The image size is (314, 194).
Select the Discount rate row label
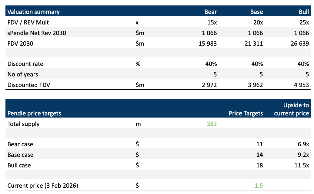point(25,64)
